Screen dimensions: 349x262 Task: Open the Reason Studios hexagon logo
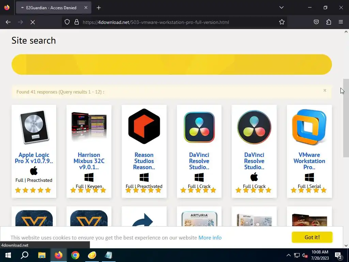[x=144, y=126]
